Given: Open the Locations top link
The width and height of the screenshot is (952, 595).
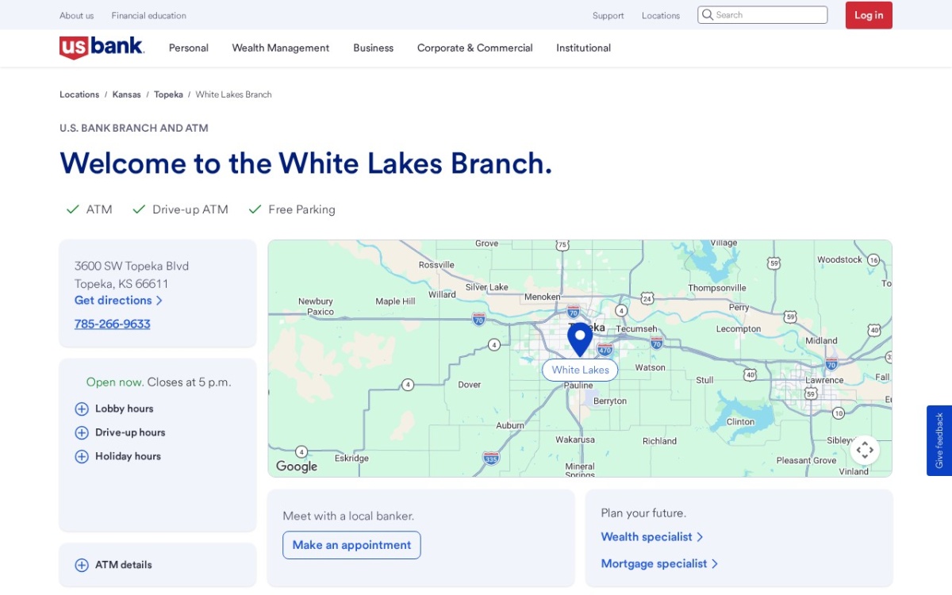Looking at the screenshot, I should (x=661, y=15).
